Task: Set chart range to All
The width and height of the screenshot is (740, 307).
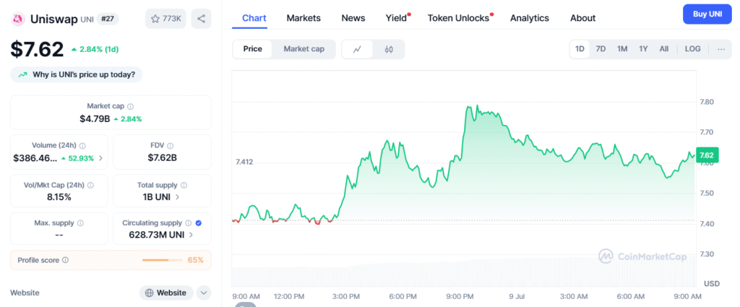Action: click(x=664, y=49)
